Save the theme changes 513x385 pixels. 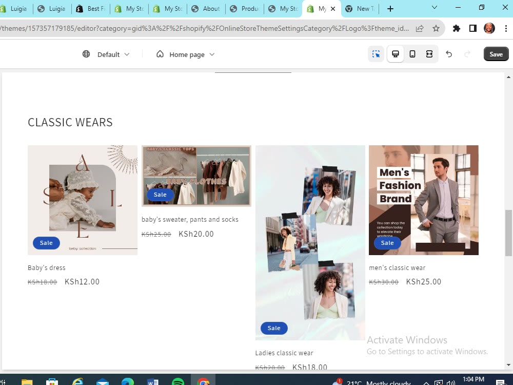[x=496, y=54]
